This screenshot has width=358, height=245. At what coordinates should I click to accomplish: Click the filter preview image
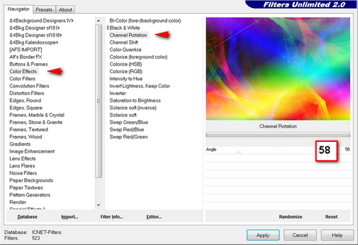pyautogui.click(x=278, y=69)
